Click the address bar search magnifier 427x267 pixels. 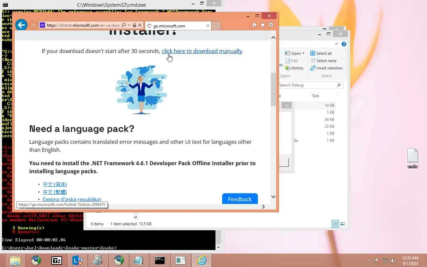pos(124,25)
